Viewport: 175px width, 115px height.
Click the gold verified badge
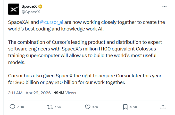(40, 6)
